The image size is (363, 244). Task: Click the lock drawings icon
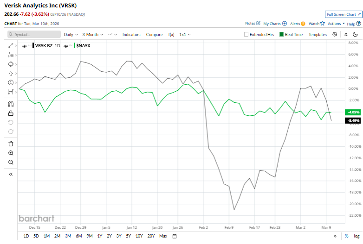pos(11,113)
